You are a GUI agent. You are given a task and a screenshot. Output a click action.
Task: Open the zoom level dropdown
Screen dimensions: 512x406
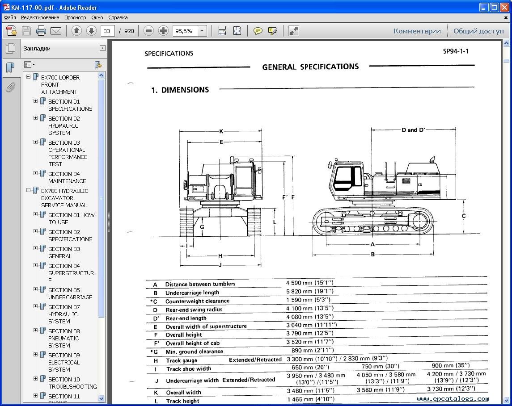[202, 31]
